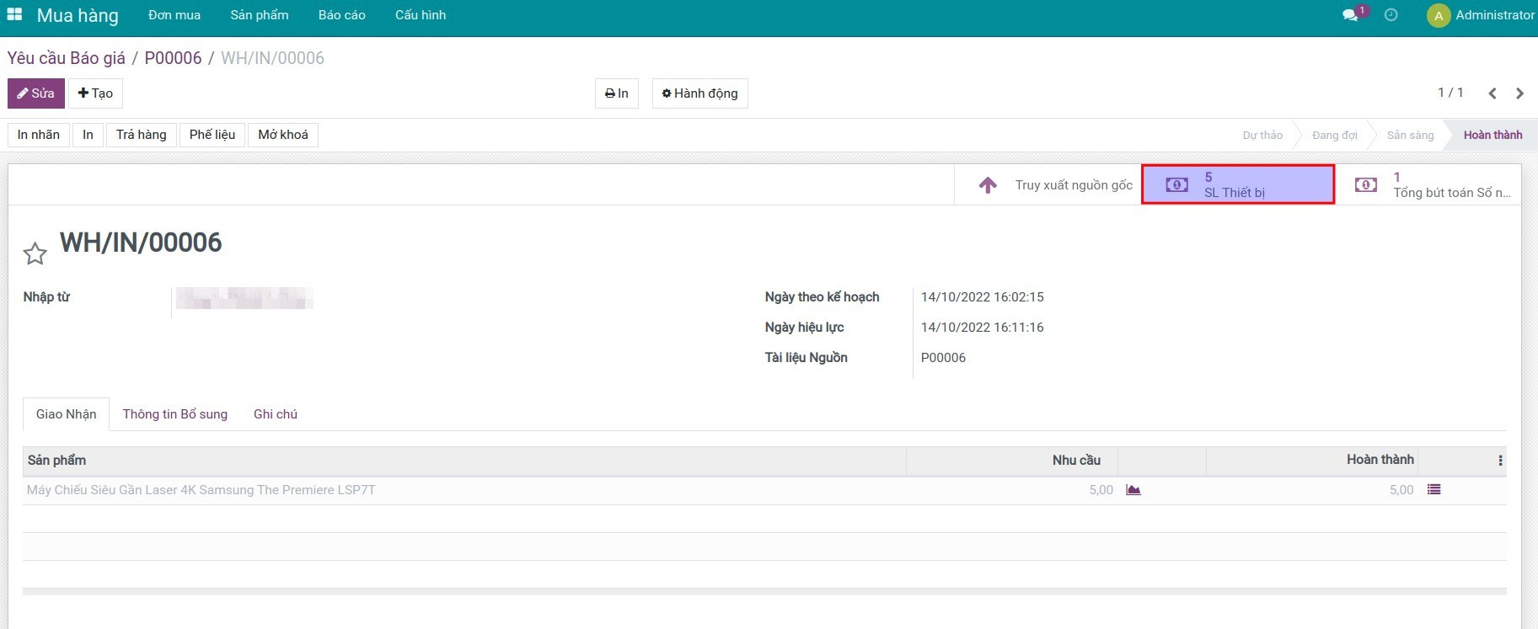This screenshot has width=1538, height=629.
Task: Switch to Thông tin Bổ sung tab
Action: 175,414
